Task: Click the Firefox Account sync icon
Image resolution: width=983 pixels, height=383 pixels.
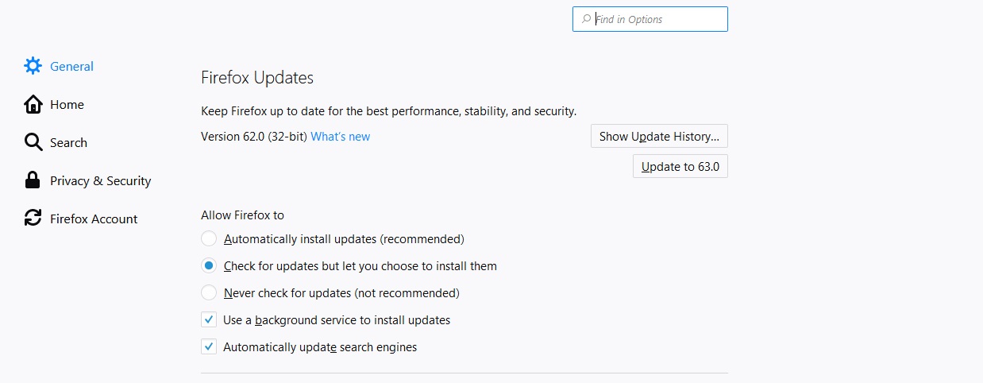Action: click(33, 219)
